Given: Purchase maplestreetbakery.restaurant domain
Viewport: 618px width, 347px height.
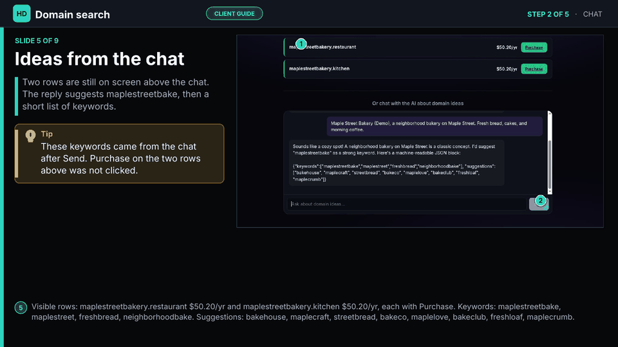Looking at the screenshot, I should click(534, 47).
